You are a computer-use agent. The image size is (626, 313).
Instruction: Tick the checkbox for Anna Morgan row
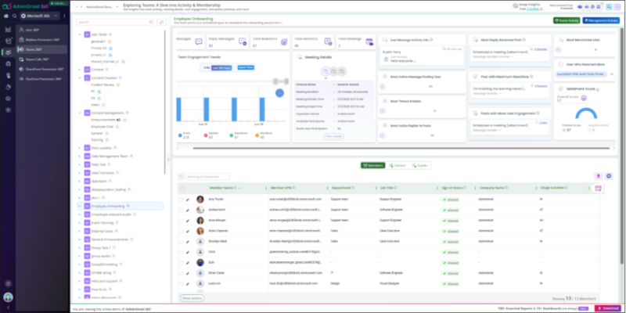[x=182, y=221]
